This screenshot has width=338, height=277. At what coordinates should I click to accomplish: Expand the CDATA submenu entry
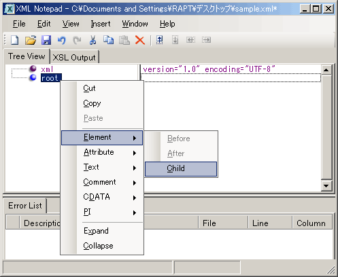coord(102,197)
